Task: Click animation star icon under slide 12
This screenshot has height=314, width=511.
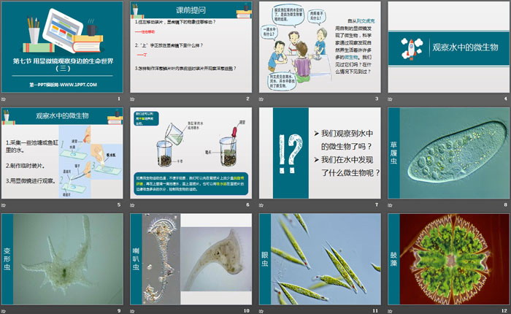Action: click(x=390, y=311)
